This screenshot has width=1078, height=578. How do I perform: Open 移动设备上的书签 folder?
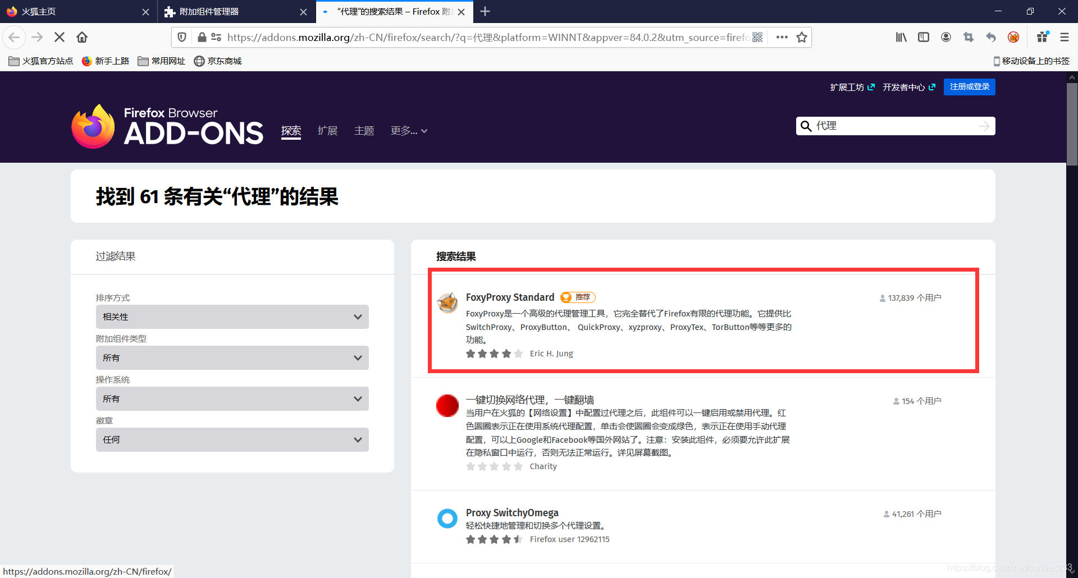pyautogui.click(x=1031, y=61)
